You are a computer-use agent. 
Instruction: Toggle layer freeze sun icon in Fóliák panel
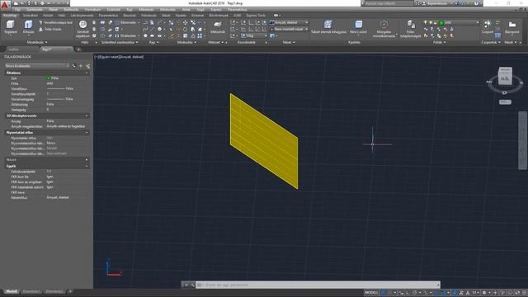tap(431, 22)
